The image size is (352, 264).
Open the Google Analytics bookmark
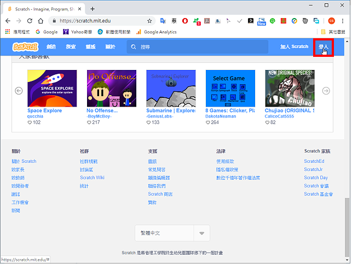coord(157,32)
